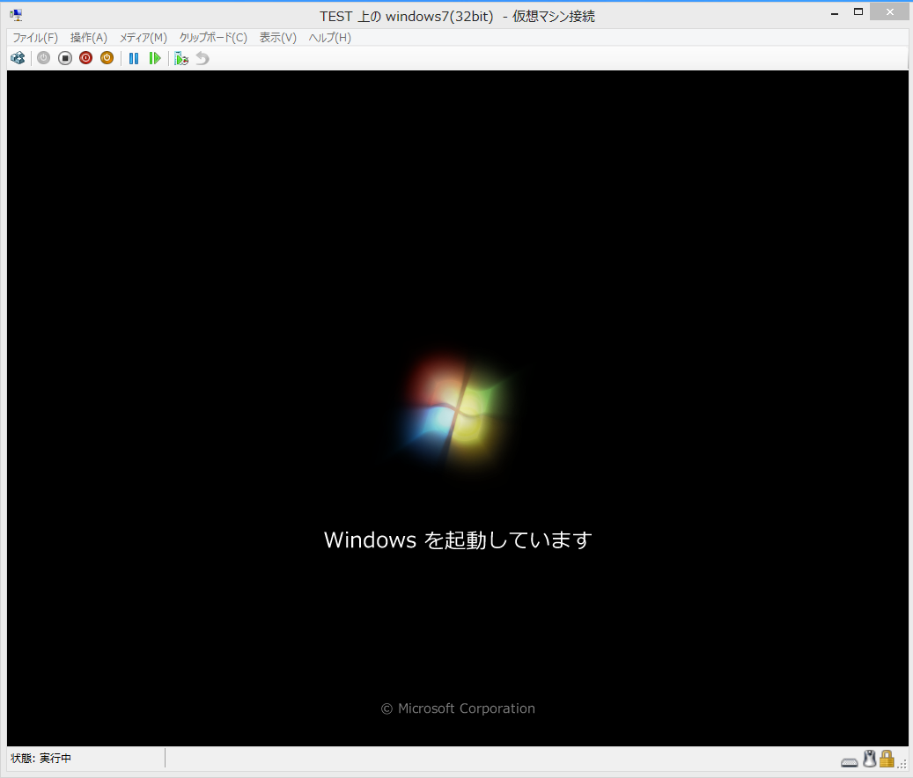Grab the window resize grip corner
The height and width of the screenshot is (778, 913).
[x=902, y=764]
